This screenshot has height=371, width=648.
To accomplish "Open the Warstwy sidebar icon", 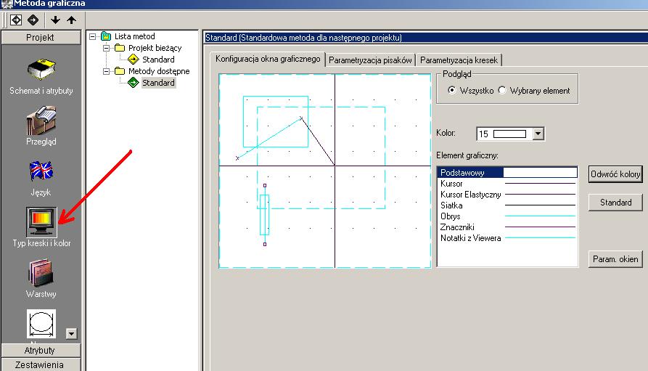I will point(41,273).
